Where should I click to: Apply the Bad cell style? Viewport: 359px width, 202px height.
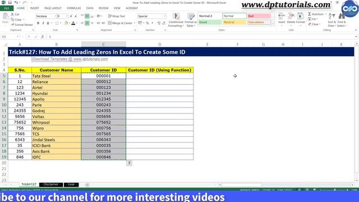point(259,16)
